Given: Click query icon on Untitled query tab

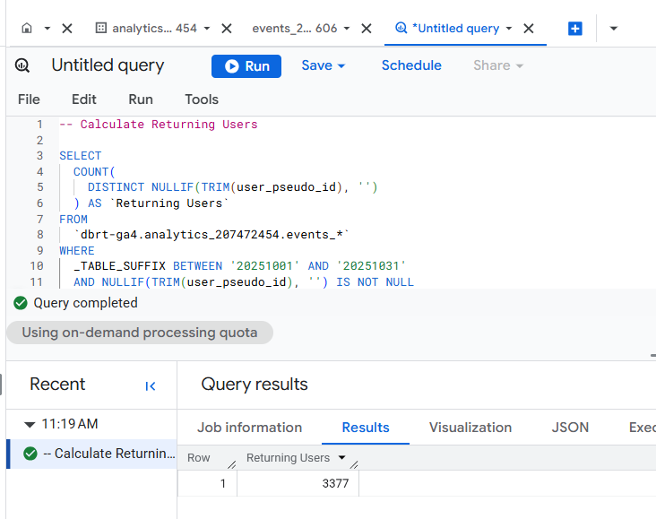Looking at the screenshot, I should (401, 28).
